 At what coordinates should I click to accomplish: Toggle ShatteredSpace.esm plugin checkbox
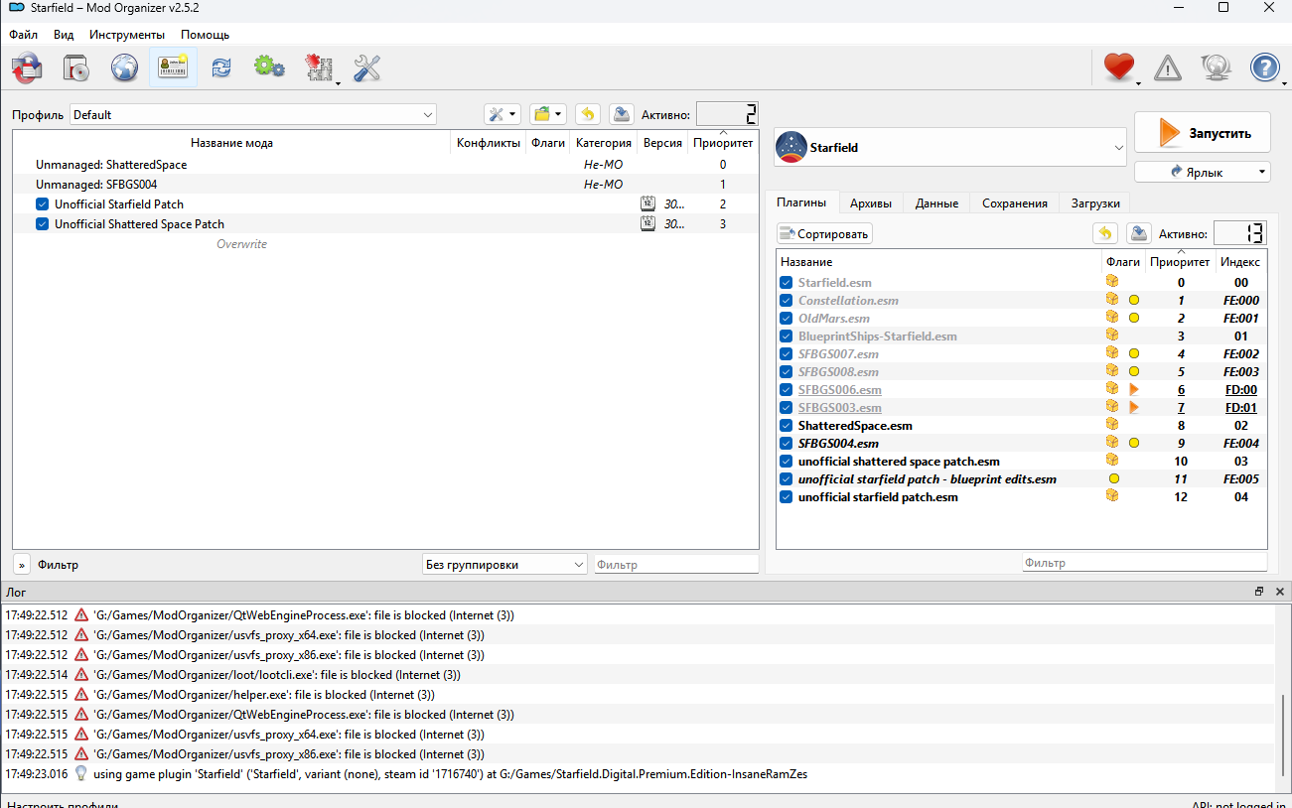tap(787, 426)
